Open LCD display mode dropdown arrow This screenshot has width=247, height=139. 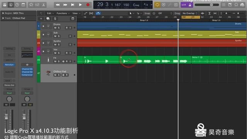point(151,5)
